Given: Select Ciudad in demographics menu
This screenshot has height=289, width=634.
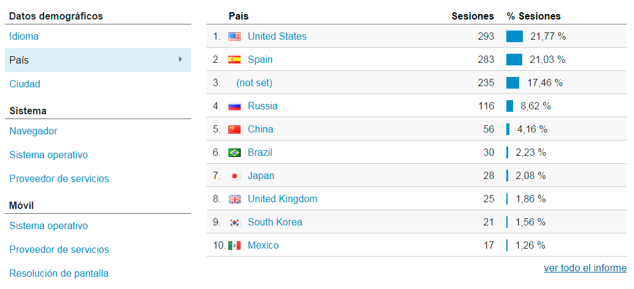Looking at the screenshot, I should pos(25,84).
